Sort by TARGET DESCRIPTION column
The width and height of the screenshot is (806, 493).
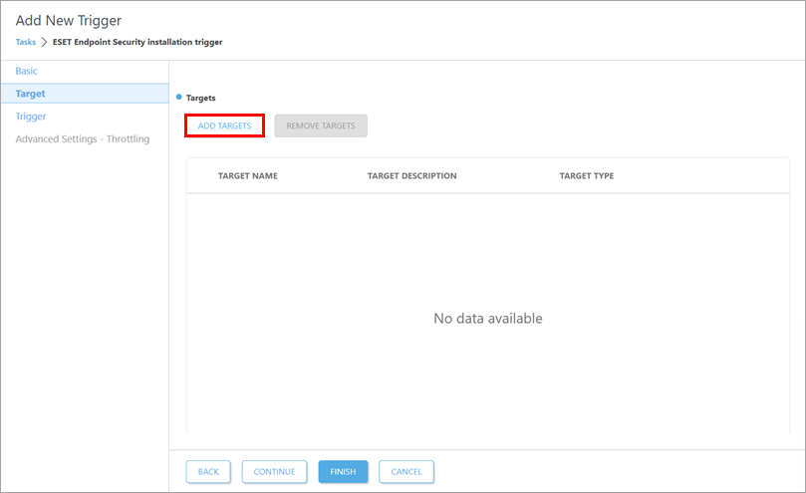click(x=411, y=176)
